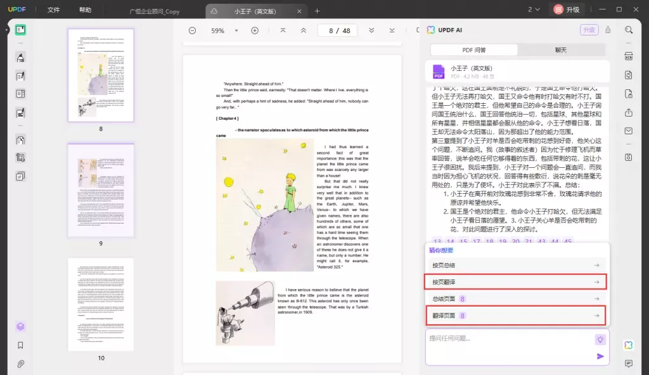Click the page reference link 17

477,241
